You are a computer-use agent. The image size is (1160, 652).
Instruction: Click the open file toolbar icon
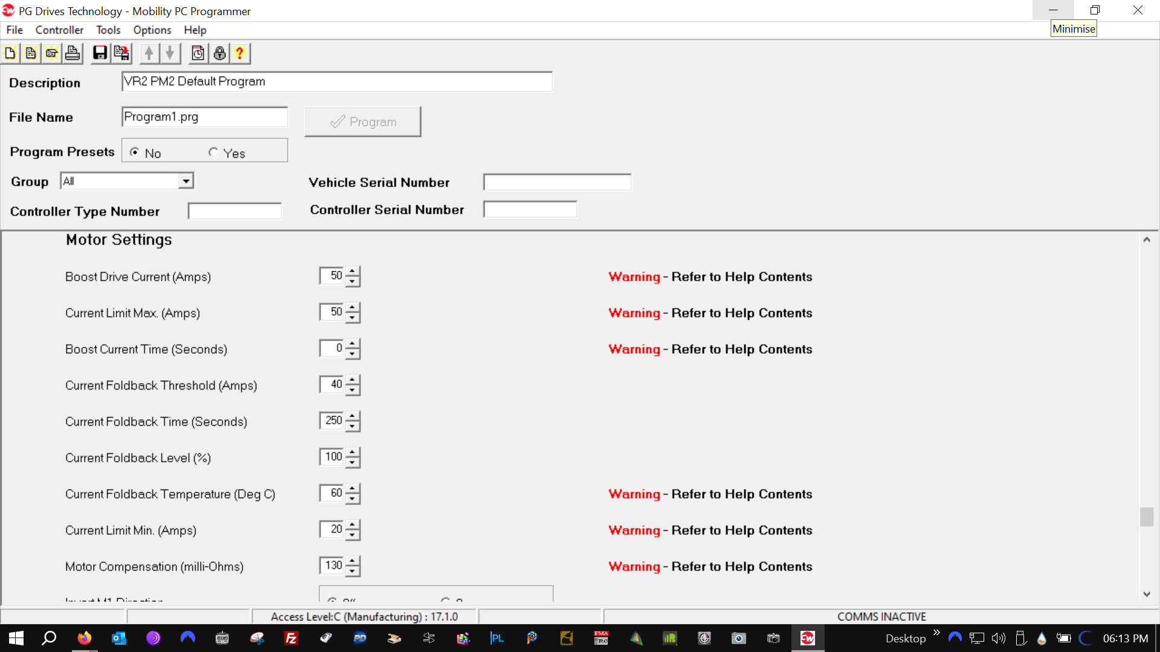pyautogui.click(x=52, y=54)
